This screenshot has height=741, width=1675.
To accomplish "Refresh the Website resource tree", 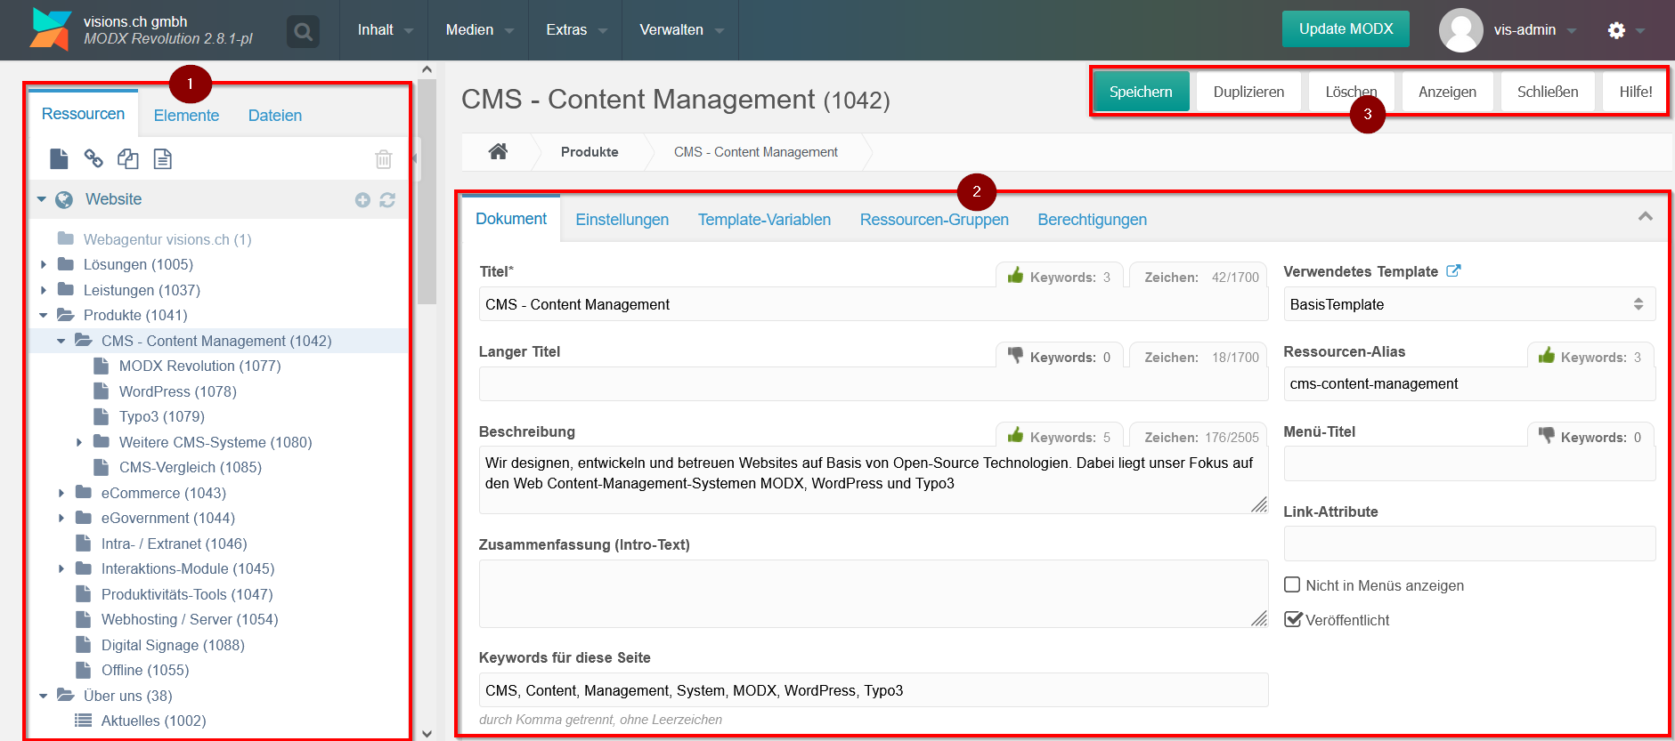I will [387, 200].
